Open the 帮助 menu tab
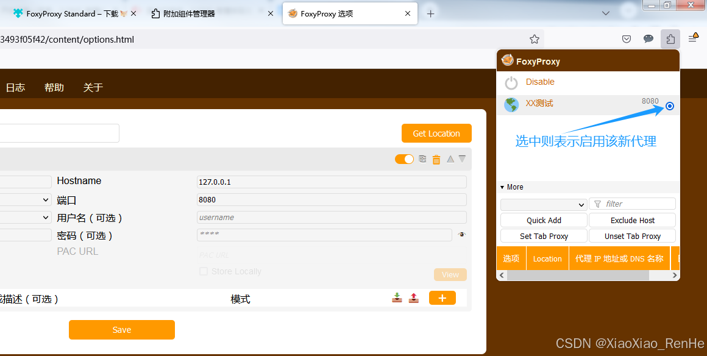The image size is (707, 356). click(x=54, y=88)
